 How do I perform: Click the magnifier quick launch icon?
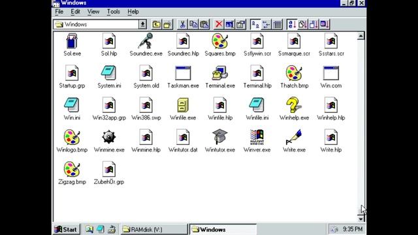[x=89, y=229]
